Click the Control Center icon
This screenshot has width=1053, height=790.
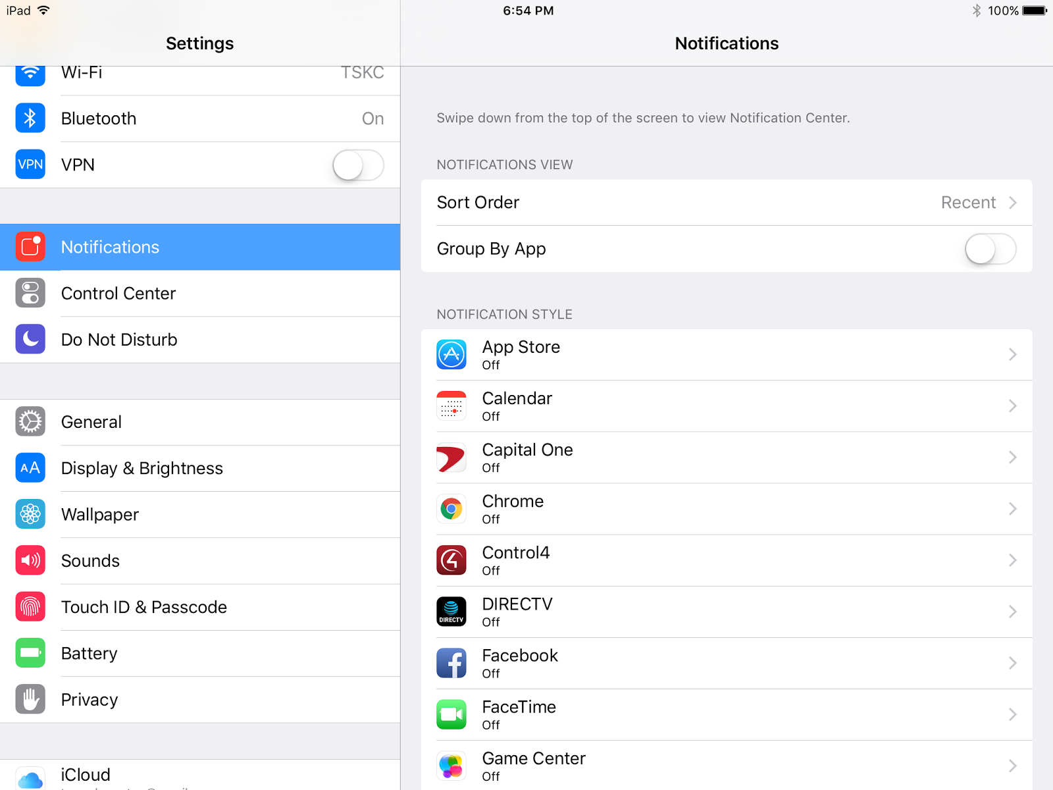[30, 293]
